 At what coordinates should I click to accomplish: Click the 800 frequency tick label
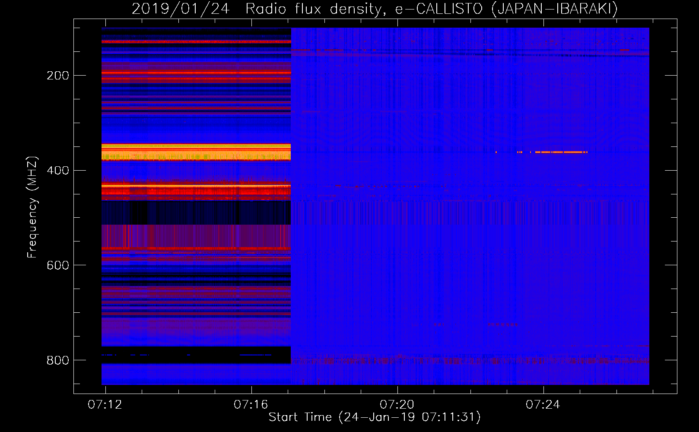tap(58, 360)
